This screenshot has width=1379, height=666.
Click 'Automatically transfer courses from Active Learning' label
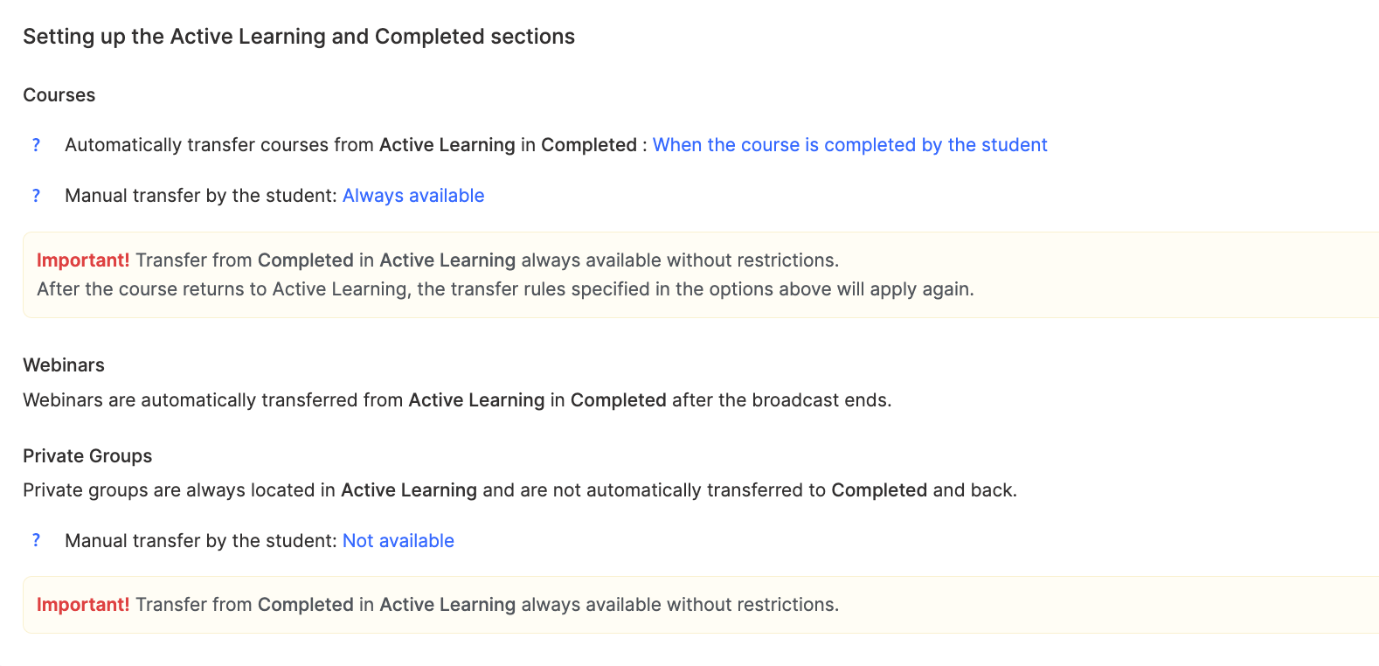tap(350, 145)
